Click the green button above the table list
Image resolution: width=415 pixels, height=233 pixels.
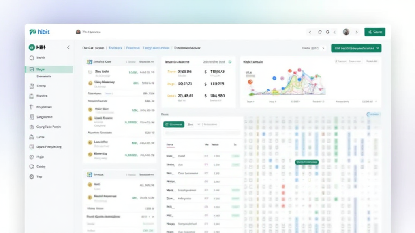[x=173, y=125]
